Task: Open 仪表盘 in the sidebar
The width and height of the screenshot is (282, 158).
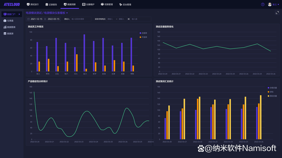Action: (x=8, y=21)
